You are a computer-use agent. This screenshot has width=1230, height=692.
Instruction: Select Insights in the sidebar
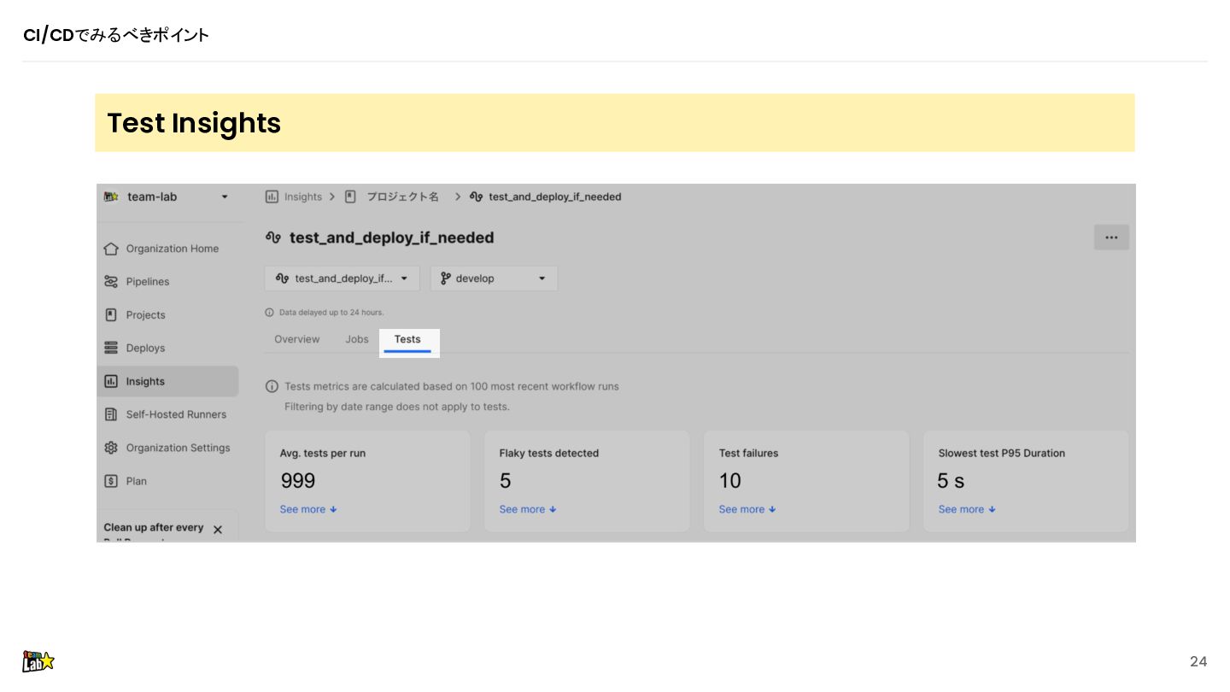click(x=167, y=382)
